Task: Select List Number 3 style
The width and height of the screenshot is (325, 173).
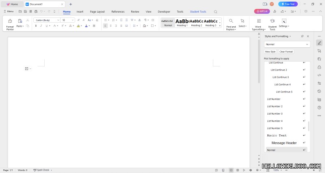Action: [x=286, y=114]
